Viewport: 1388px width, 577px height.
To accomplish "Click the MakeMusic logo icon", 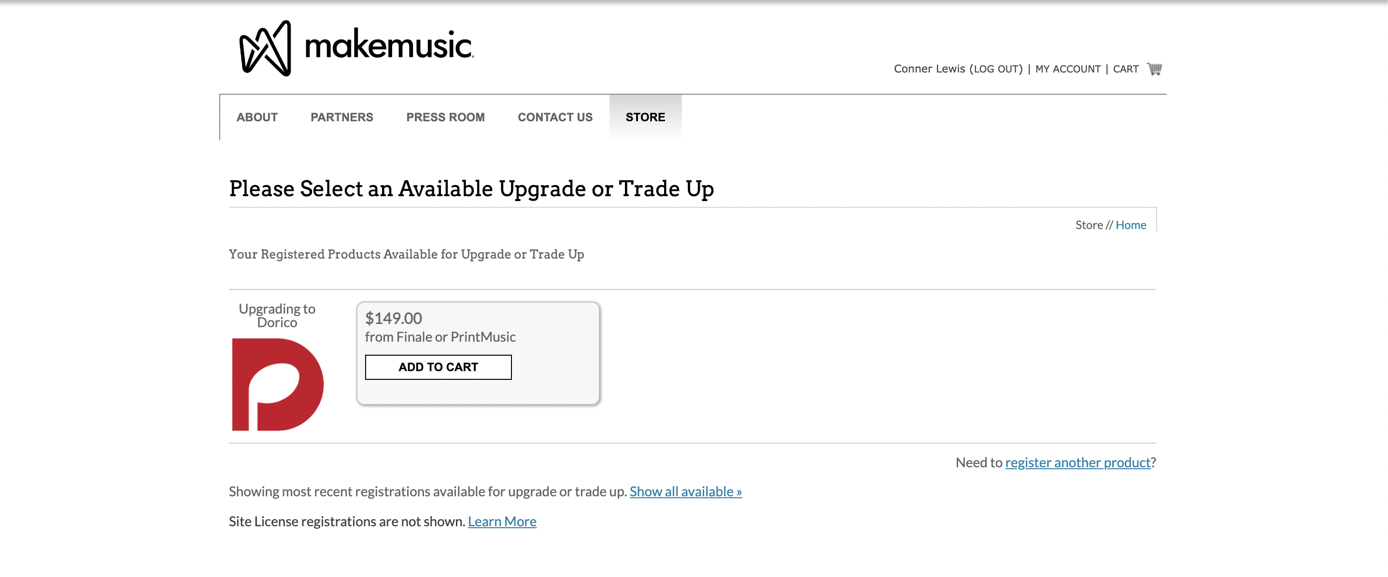I will (265, 48).
